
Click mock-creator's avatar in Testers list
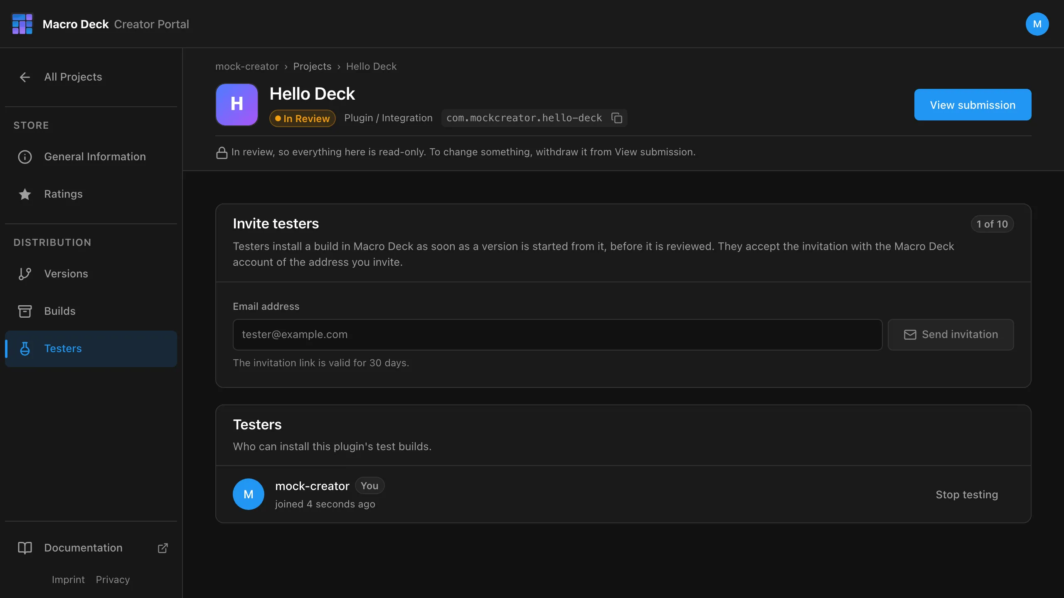tap(249, 494)
